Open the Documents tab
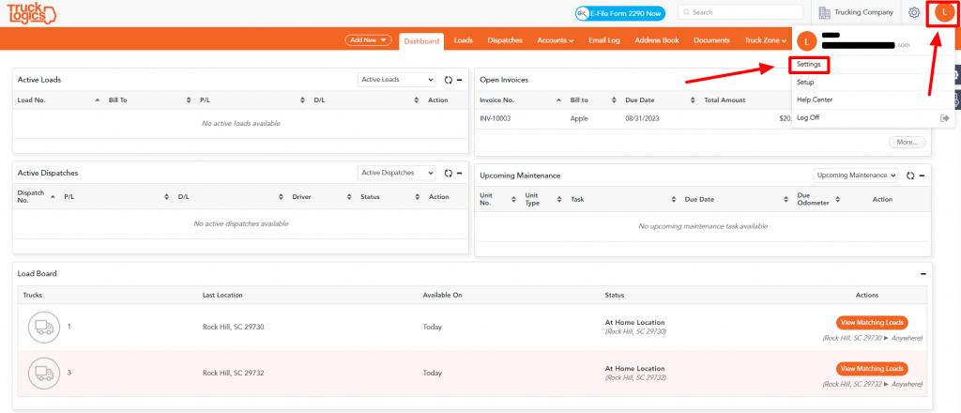This screenshot has width=961, height=413. [x=711, y=40]
